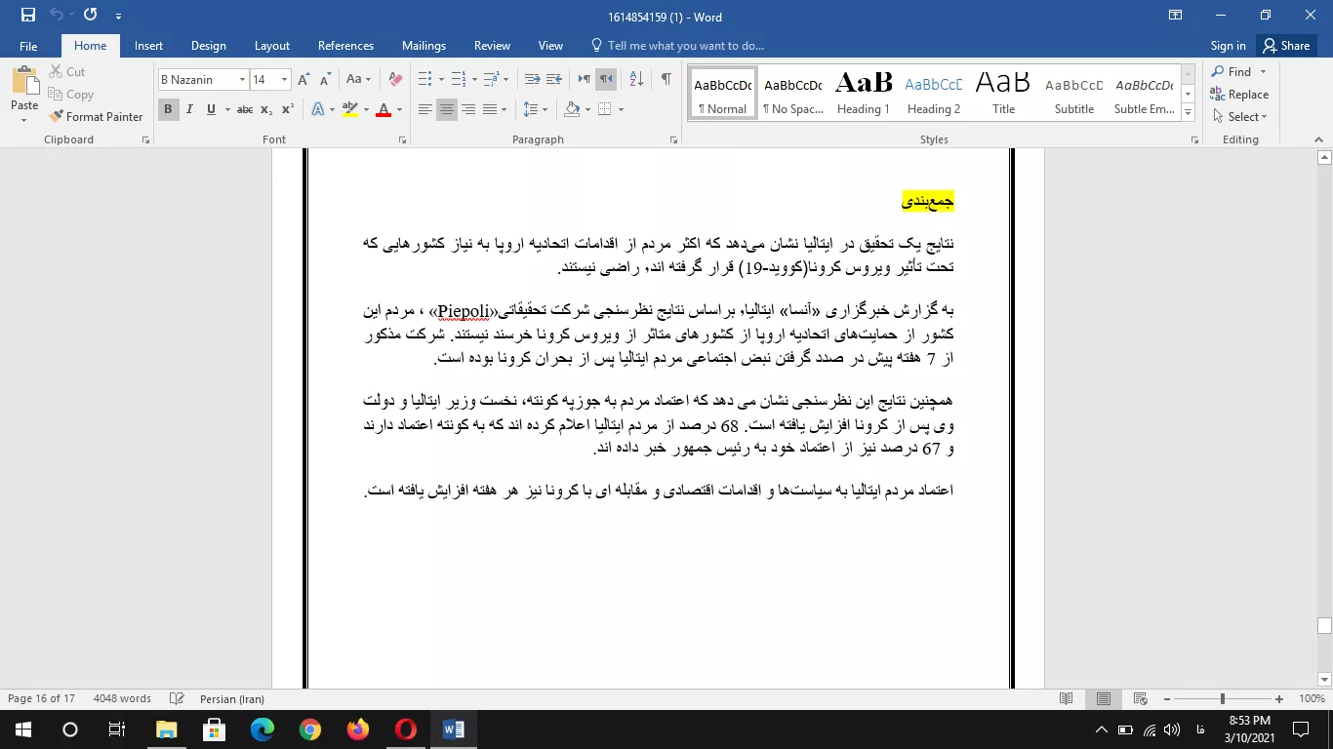Click the vertical scrollbar thumb
Image resolution: width=1333 pixels, height=749 pixels.
1324,626
